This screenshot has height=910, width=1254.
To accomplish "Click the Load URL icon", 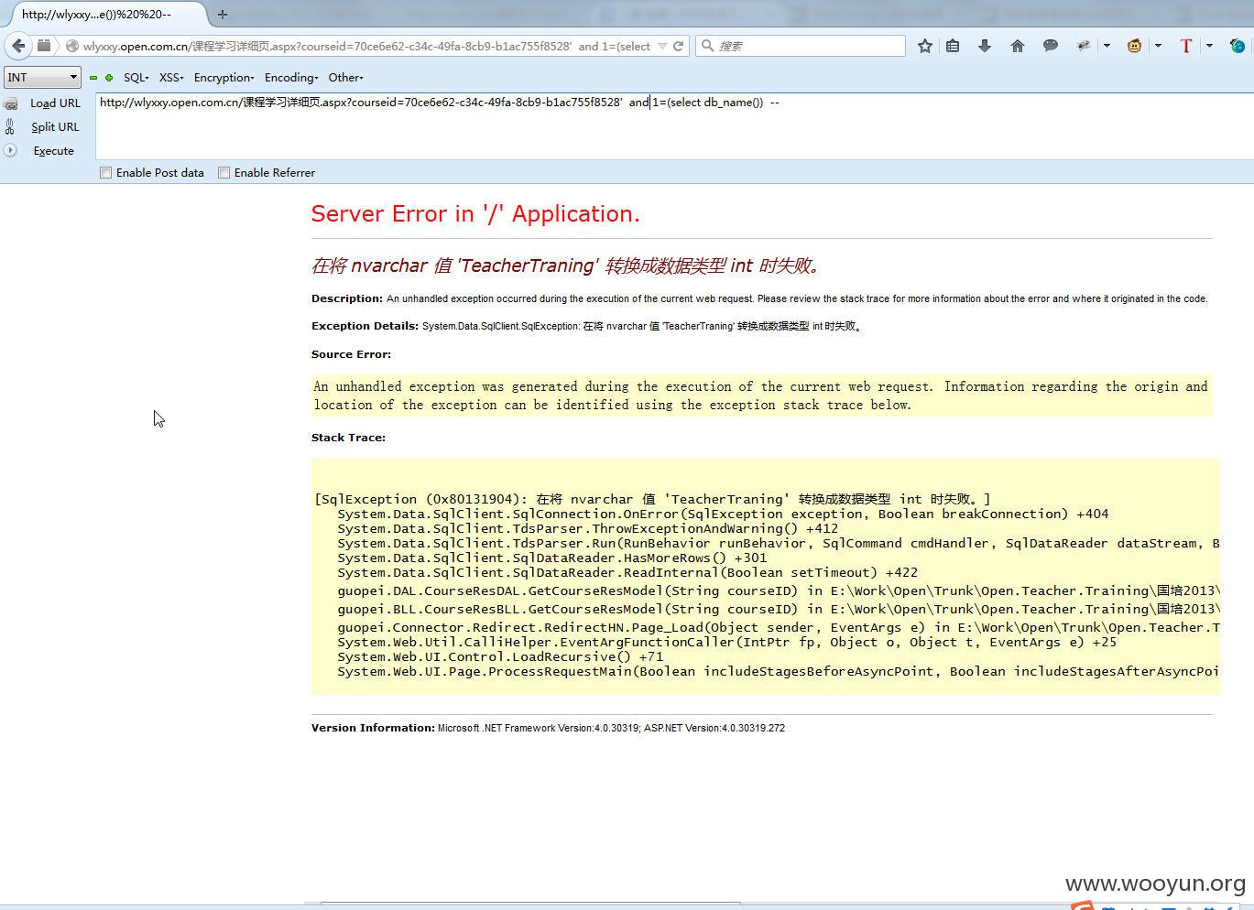I will (10, 104).
